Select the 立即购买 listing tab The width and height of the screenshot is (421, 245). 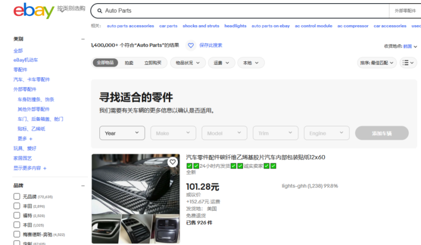(x=154, y=63)
